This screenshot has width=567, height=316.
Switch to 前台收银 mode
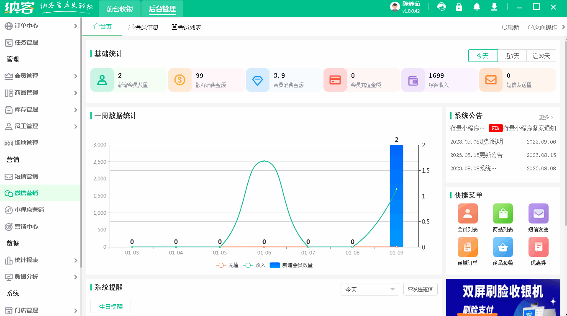pos(119,8)
